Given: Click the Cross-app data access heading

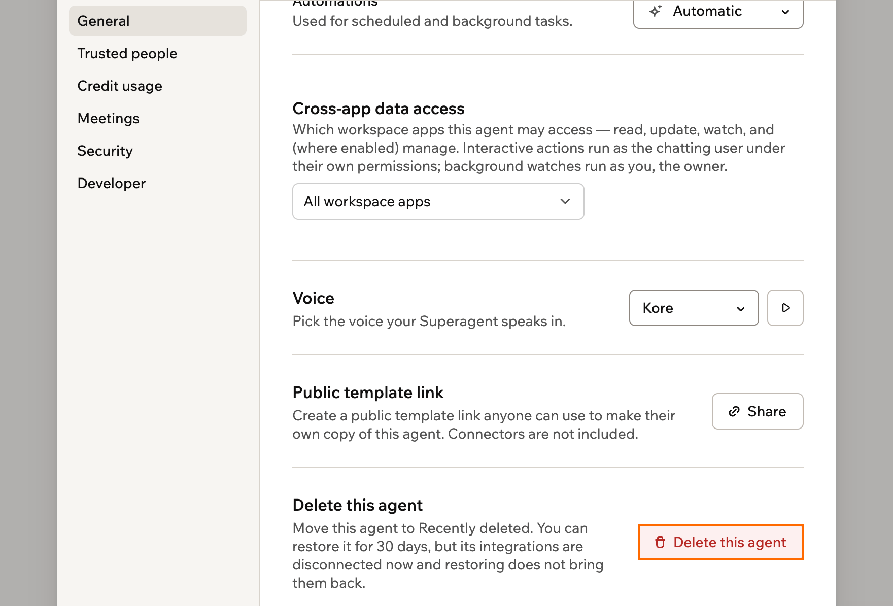Looking at the screenshot, I should point(379,109).
